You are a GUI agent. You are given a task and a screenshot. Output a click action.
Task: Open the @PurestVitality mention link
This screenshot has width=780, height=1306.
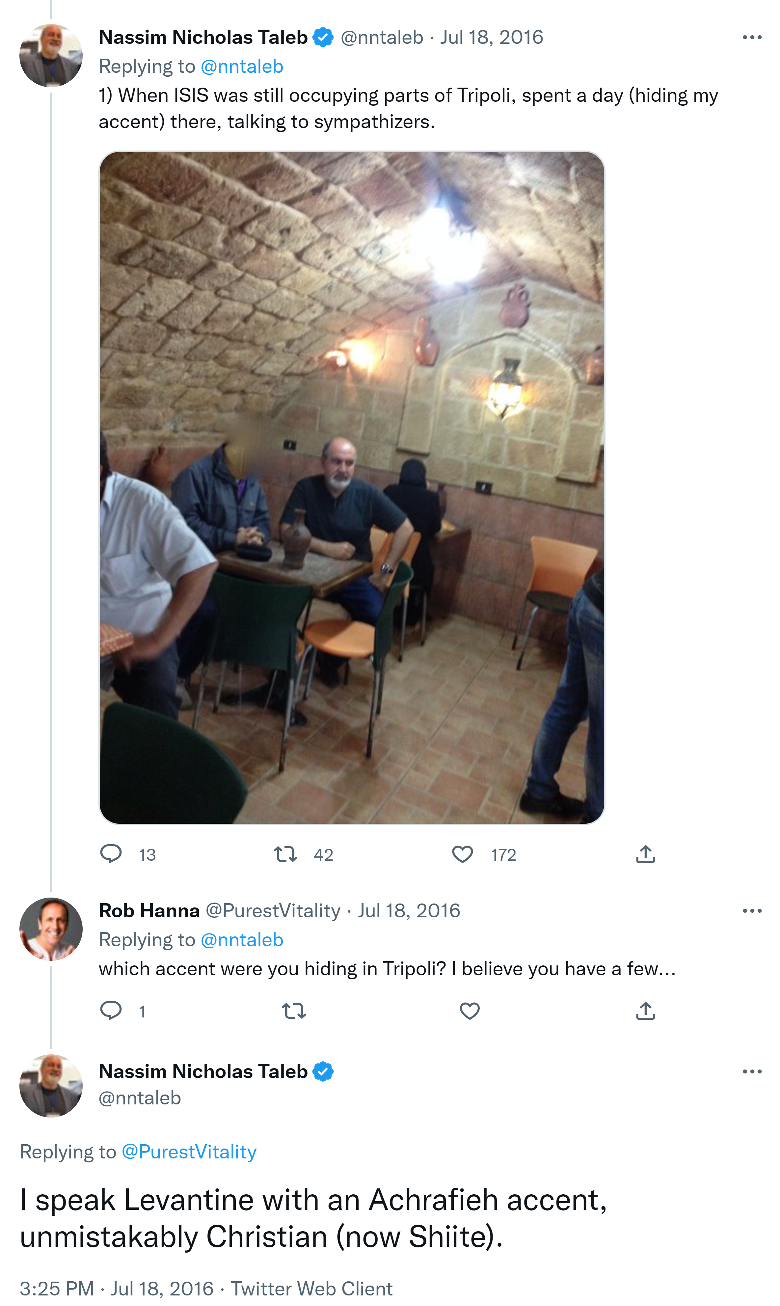point(189,1152)
